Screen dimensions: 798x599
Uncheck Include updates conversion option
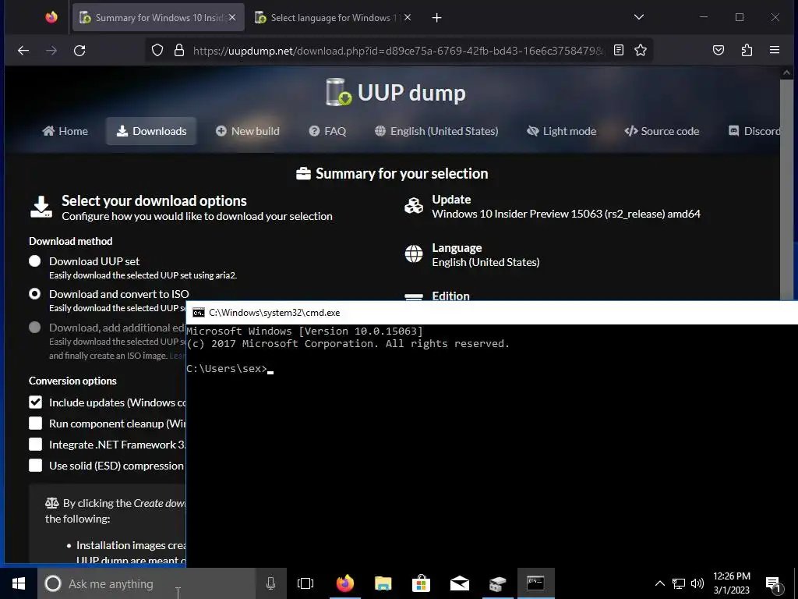[x=35, y=402]
